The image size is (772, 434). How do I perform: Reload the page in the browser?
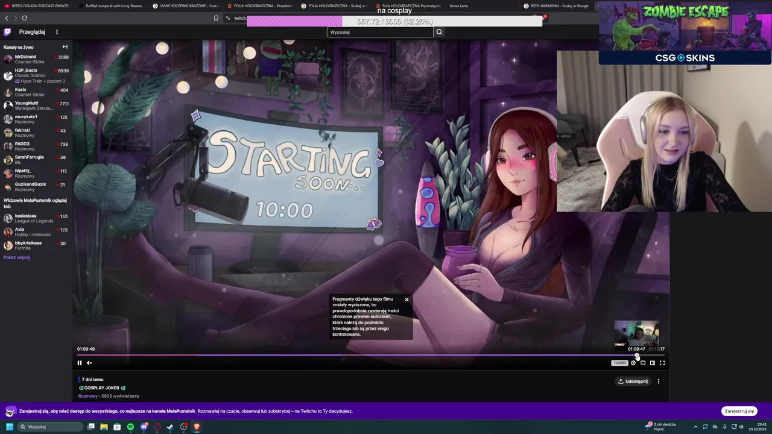[x=24, y=18]
